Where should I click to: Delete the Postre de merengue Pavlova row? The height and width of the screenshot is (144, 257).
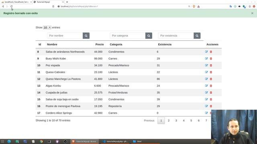[211, 106]
